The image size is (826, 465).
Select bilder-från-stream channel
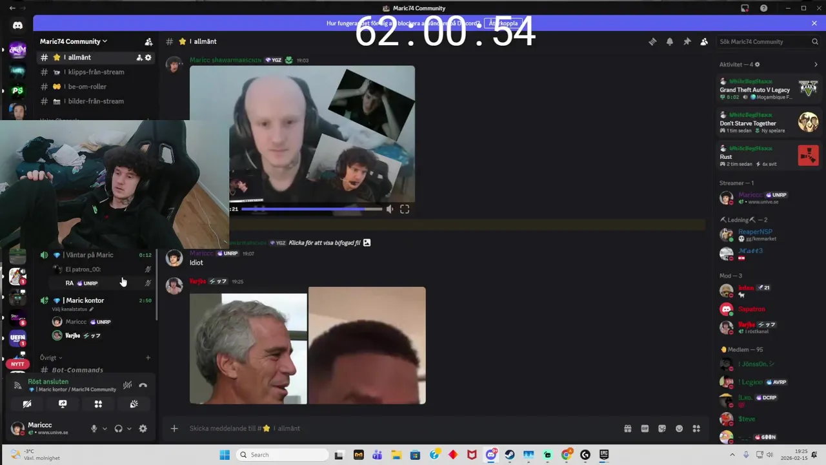click(x=95, y=101)
